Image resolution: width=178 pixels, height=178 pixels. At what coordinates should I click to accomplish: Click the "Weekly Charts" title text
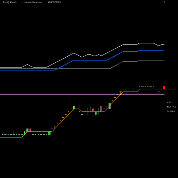pyautogui.click(x=10, y=2)
